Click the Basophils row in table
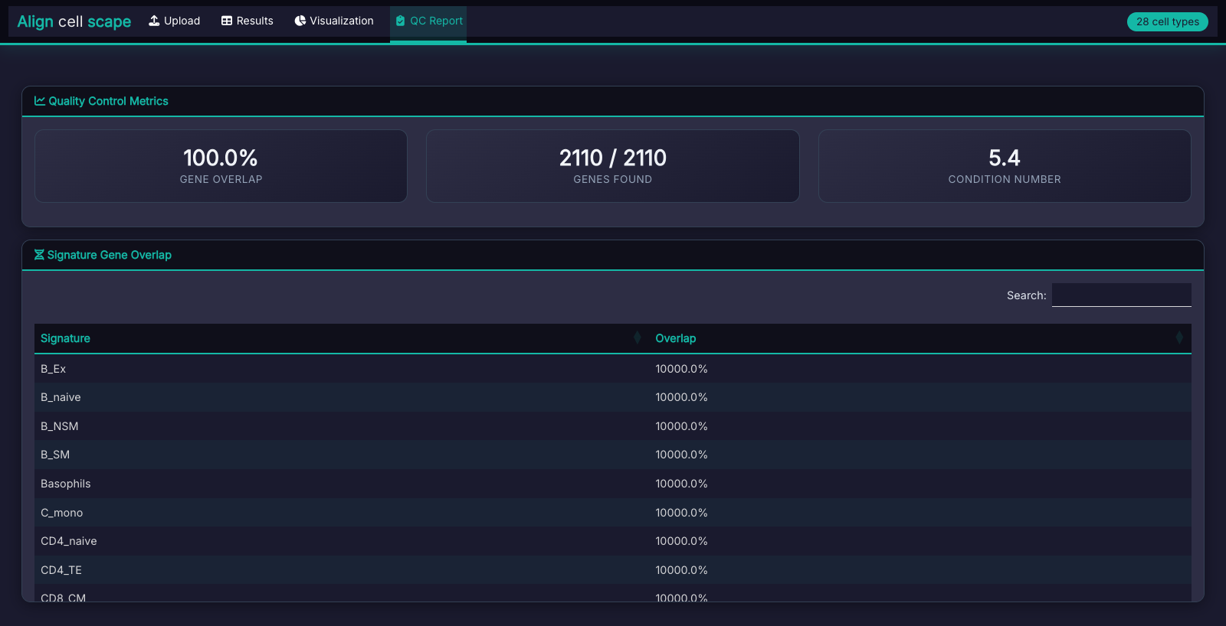The height and width of the screenshot is (626, 1226). (x=66, y=484)
